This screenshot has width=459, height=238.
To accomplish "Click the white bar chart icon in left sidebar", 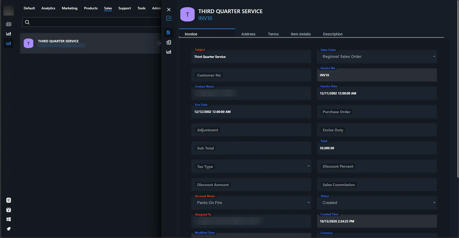I will 9,34.
